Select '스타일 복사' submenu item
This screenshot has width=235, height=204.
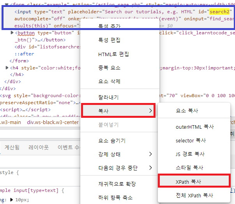coord(194,167)
